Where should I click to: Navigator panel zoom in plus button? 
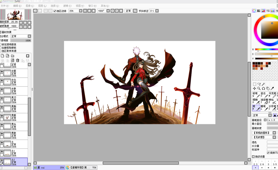pyautogui.click(x=25, y=23)
